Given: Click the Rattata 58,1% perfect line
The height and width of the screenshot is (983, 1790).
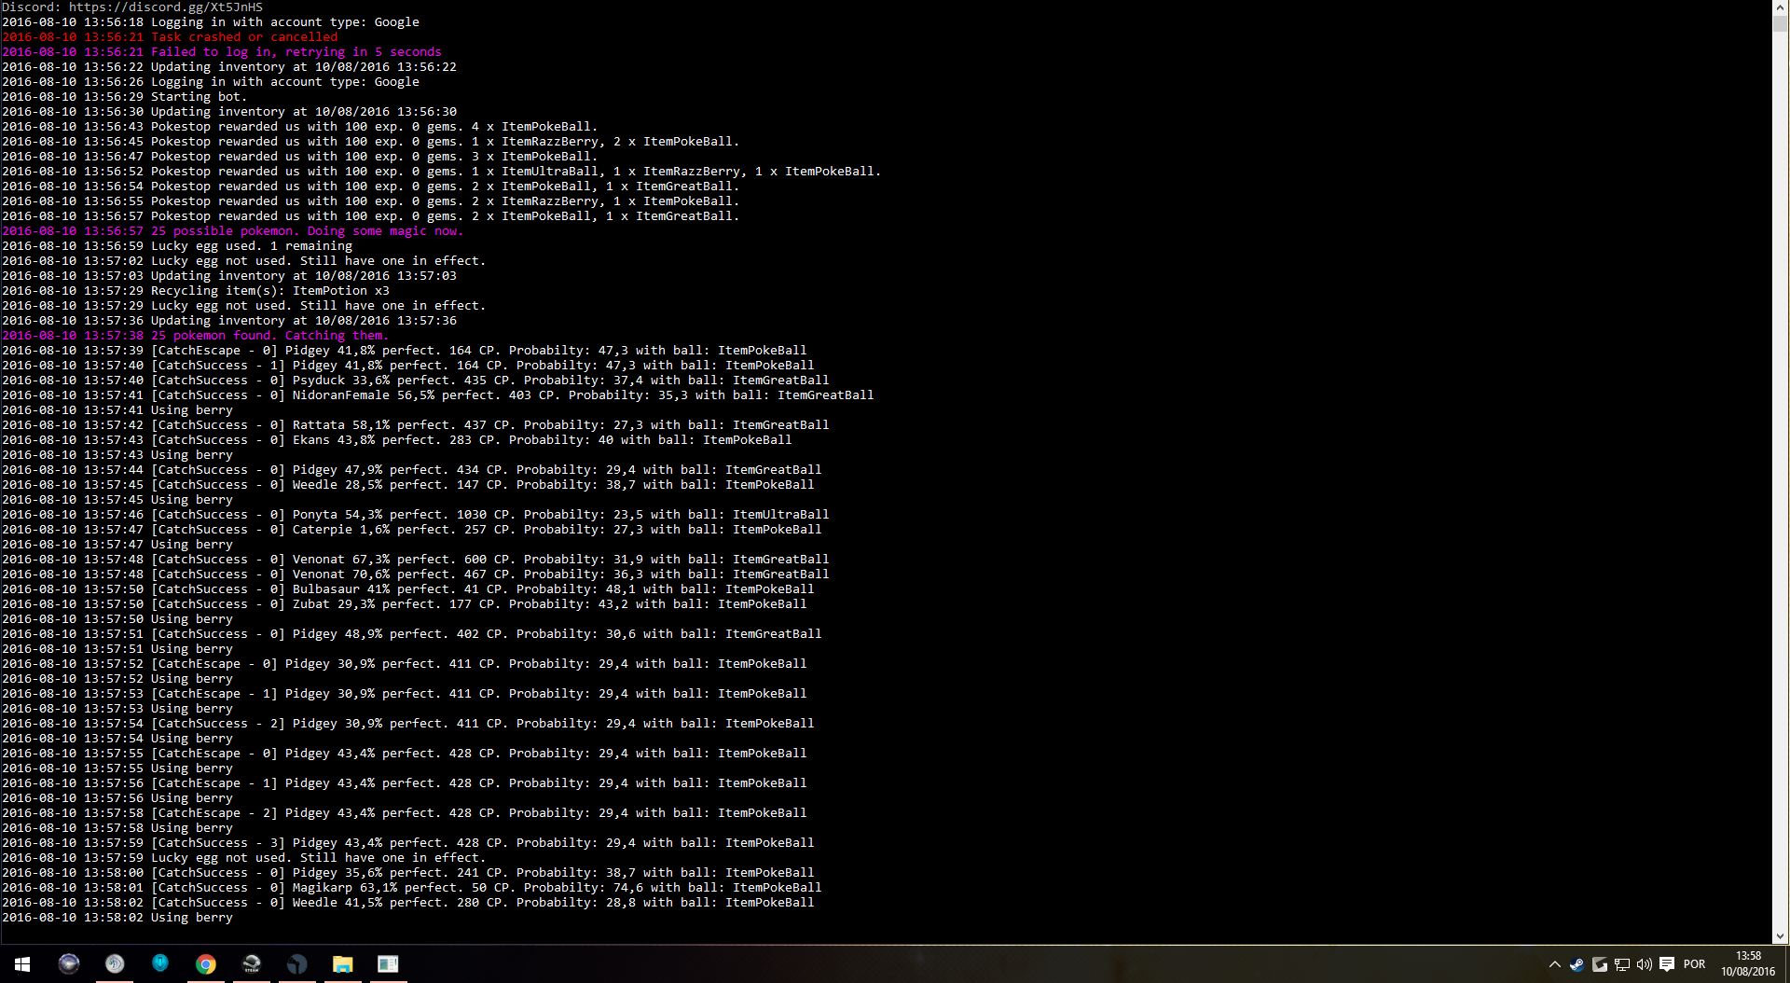Looking at the screenshot, I should [416, 425].
